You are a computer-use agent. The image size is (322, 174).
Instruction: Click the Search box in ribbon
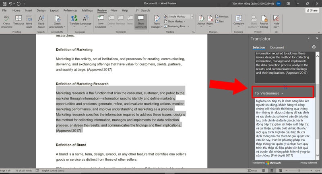(x=143, y=10)
